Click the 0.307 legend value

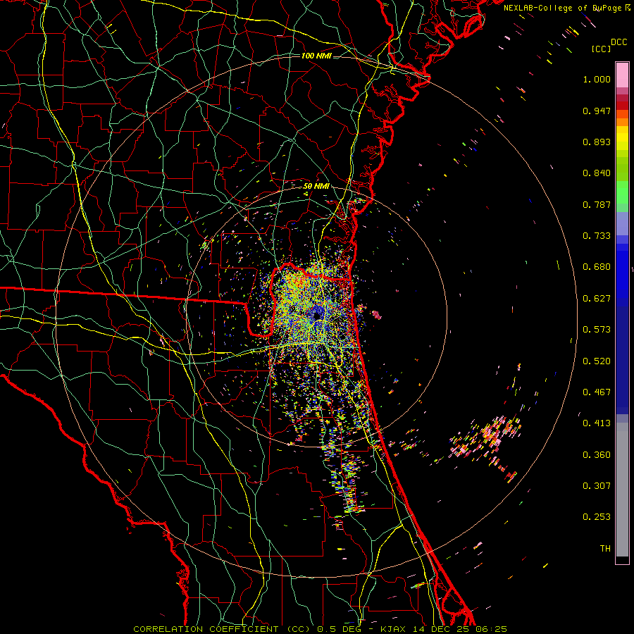click(597, 486)
